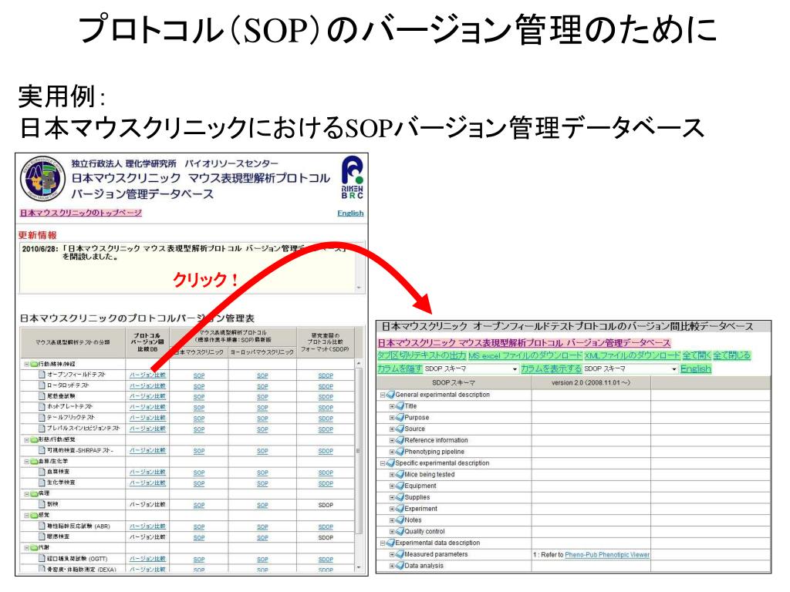790x592 pixels.
Task: Click the folder icon of 病理
Action: pos(34,493)
